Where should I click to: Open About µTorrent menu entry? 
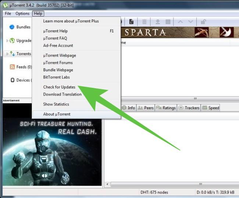click(57, 114)
